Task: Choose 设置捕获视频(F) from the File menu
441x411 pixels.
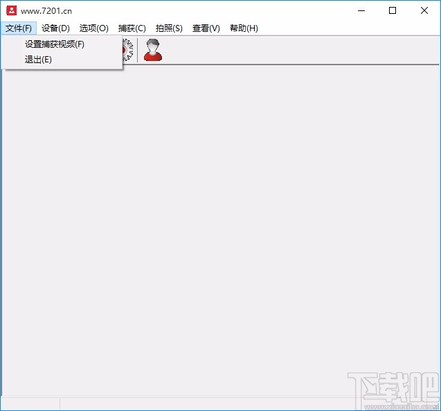Action: pos(62,44)
